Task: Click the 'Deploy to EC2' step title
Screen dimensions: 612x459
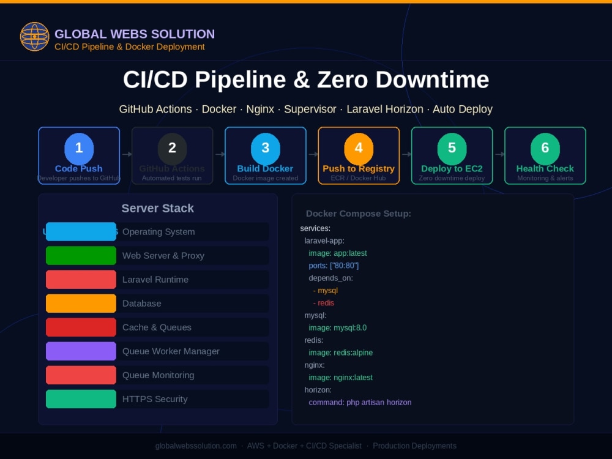Action: pyautogui.click(x=452, y=169)
